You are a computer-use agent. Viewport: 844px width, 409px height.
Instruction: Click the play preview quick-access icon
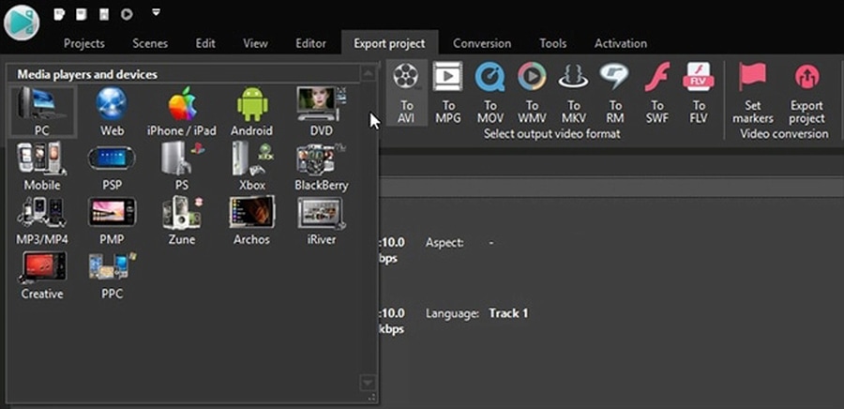click(127, 14)
